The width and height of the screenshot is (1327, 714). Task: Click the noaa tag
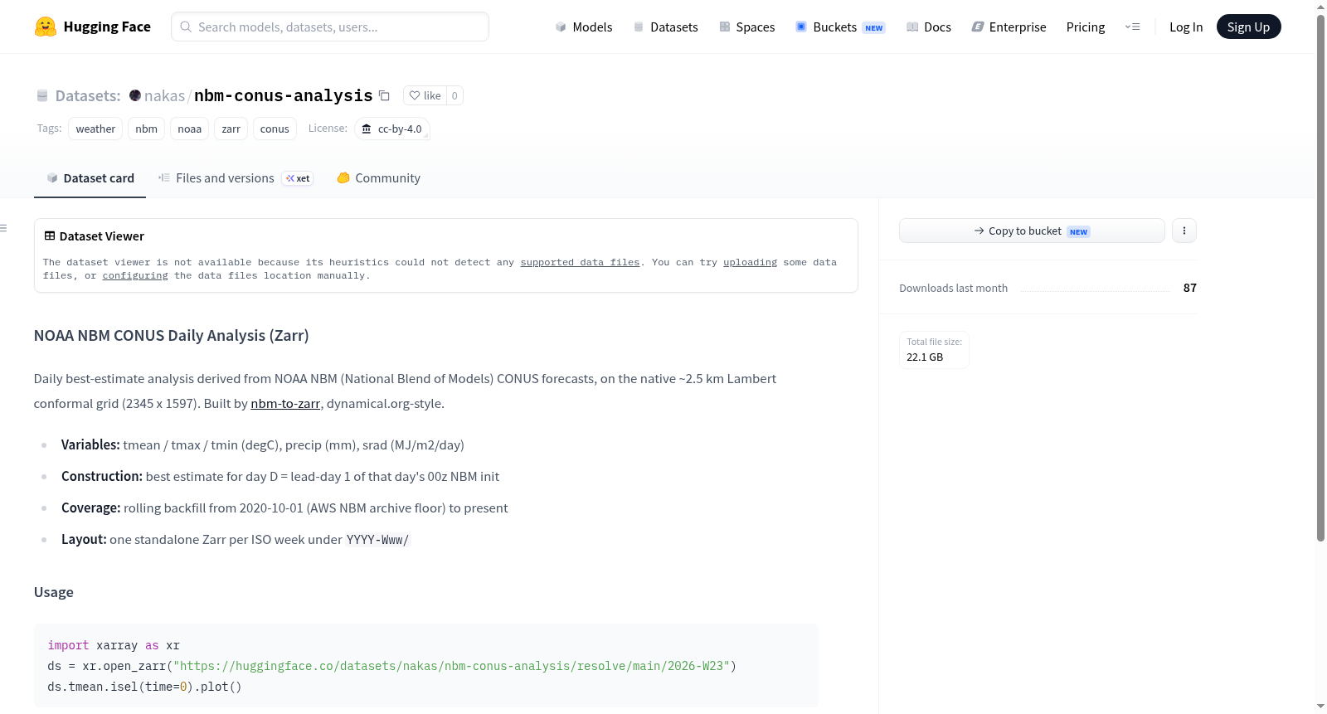pos(189,129)
